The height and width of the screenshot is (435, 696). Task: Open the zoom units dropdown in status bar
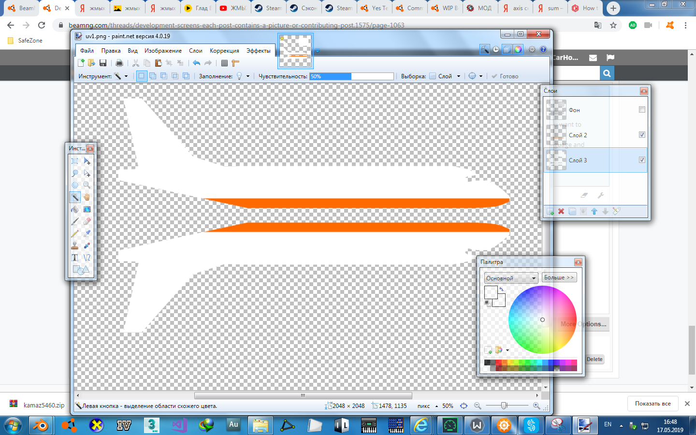437,406
